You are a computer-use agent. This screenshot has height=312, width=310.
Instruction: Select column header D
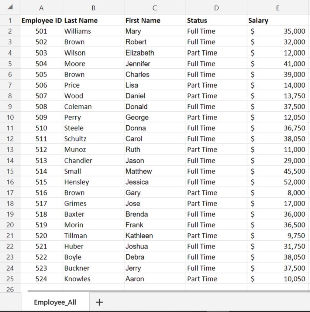(x=216, y=8)
